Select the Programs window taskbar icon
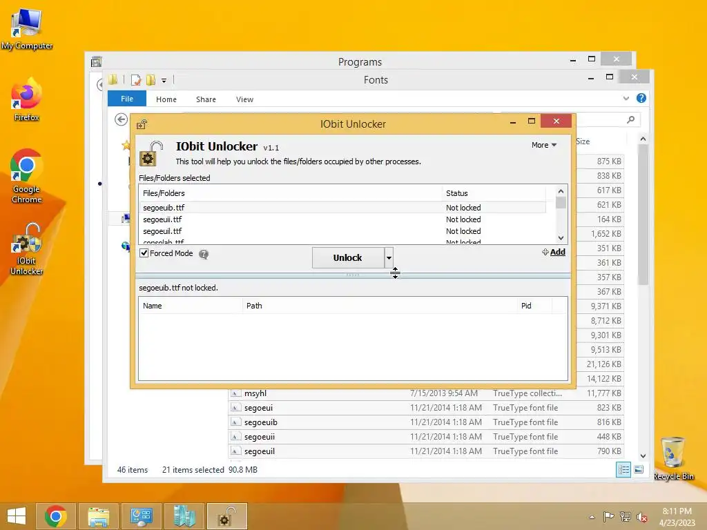 [x=184, y=516]
